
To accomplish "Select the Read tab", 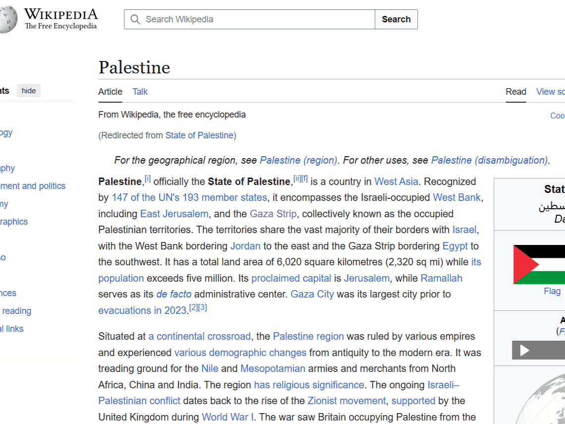I will point(516,92).
